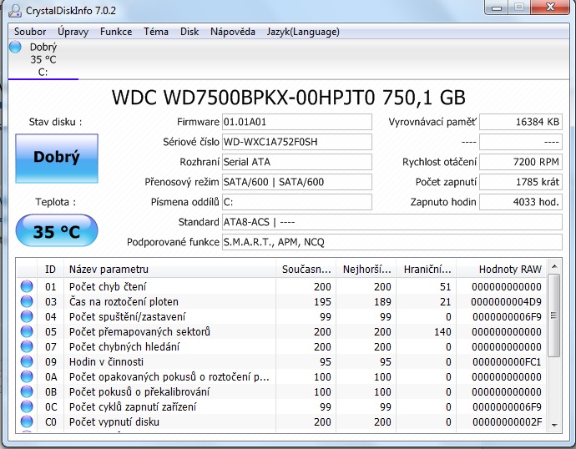Click status orb of attribute 07
This screenshot has height=449, width=576.
pyautogui.click(x=27, y=346)
